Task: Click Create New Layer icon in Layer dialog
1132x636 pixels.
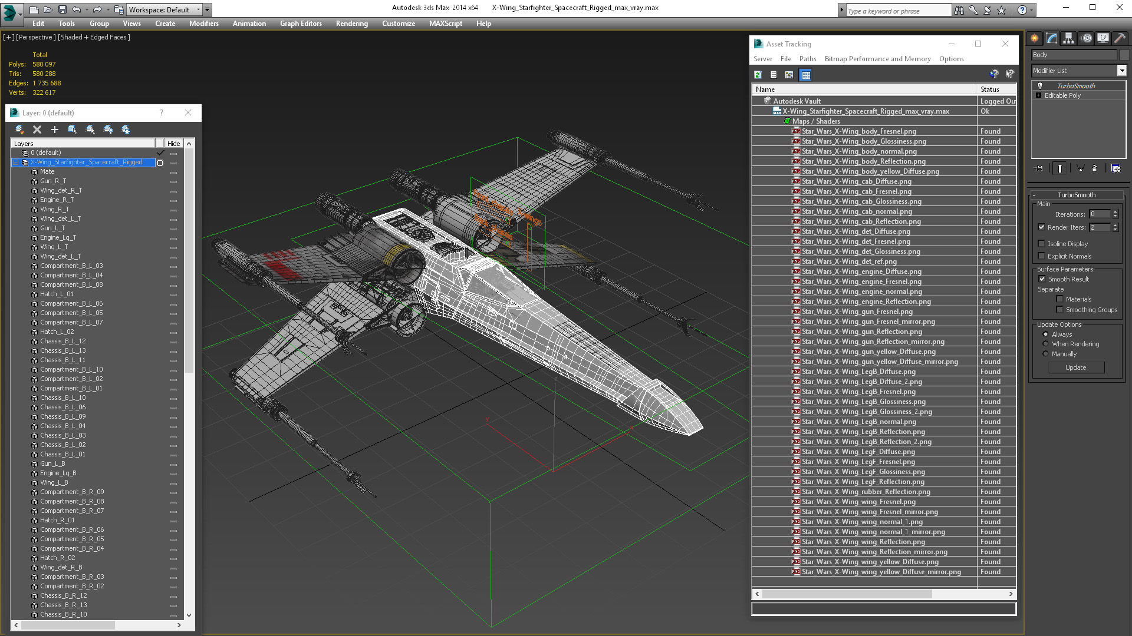Action: pyautogui.click(x=19, y=130)
